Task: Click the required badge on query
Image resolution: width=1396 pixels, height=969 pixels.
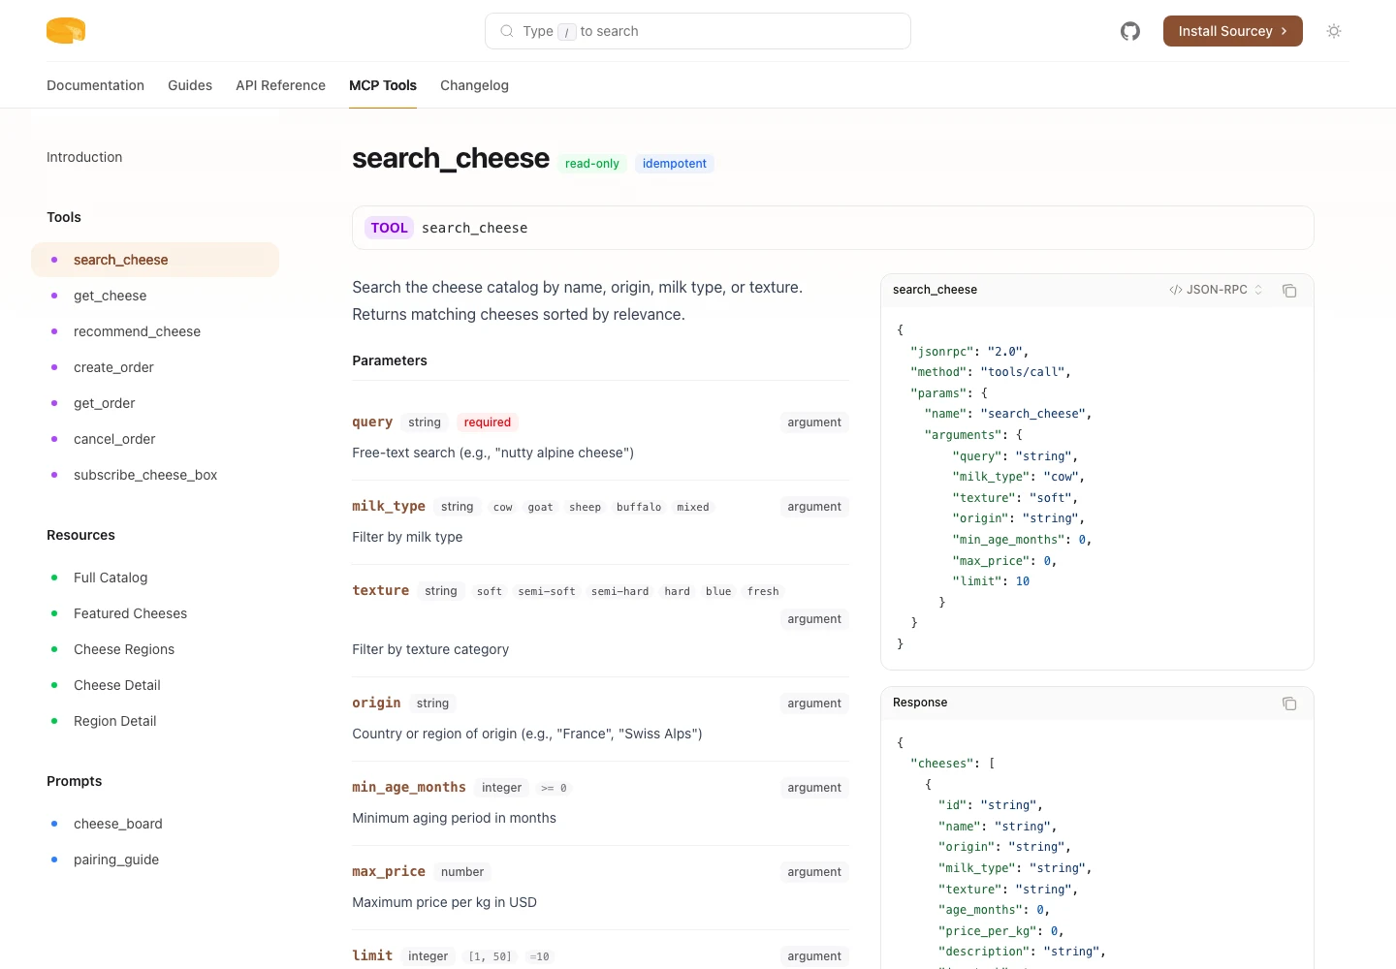Action: (x=488, y=422)
